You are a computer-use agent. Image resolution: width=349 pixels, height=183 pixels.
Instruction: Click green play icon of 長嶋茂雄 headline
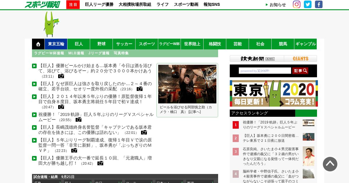click(34, 128)
